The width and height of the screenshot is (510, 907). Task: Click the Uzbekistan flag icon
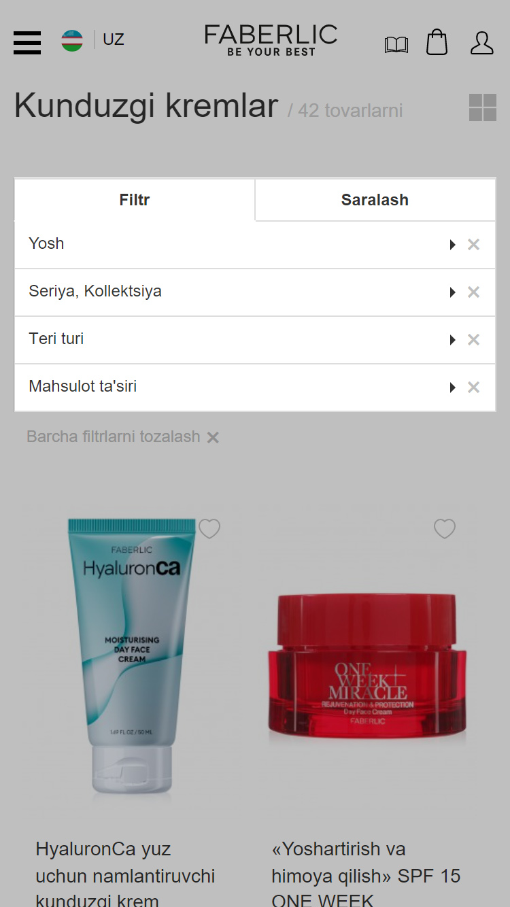(72, 40)
